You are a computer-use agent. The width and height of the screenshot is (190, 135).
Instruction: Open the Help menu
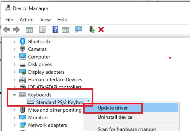click(62, 20)
